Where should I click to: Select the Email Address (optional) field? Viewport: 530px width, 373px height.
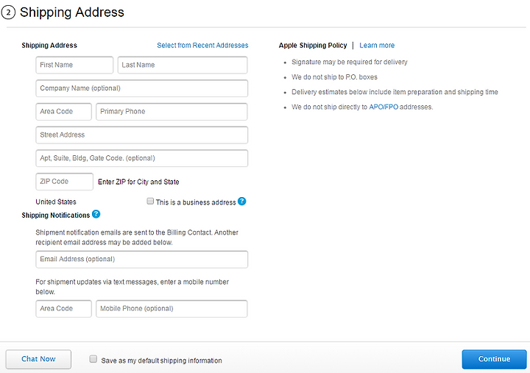pyautogui.click(x=141, y=259)
